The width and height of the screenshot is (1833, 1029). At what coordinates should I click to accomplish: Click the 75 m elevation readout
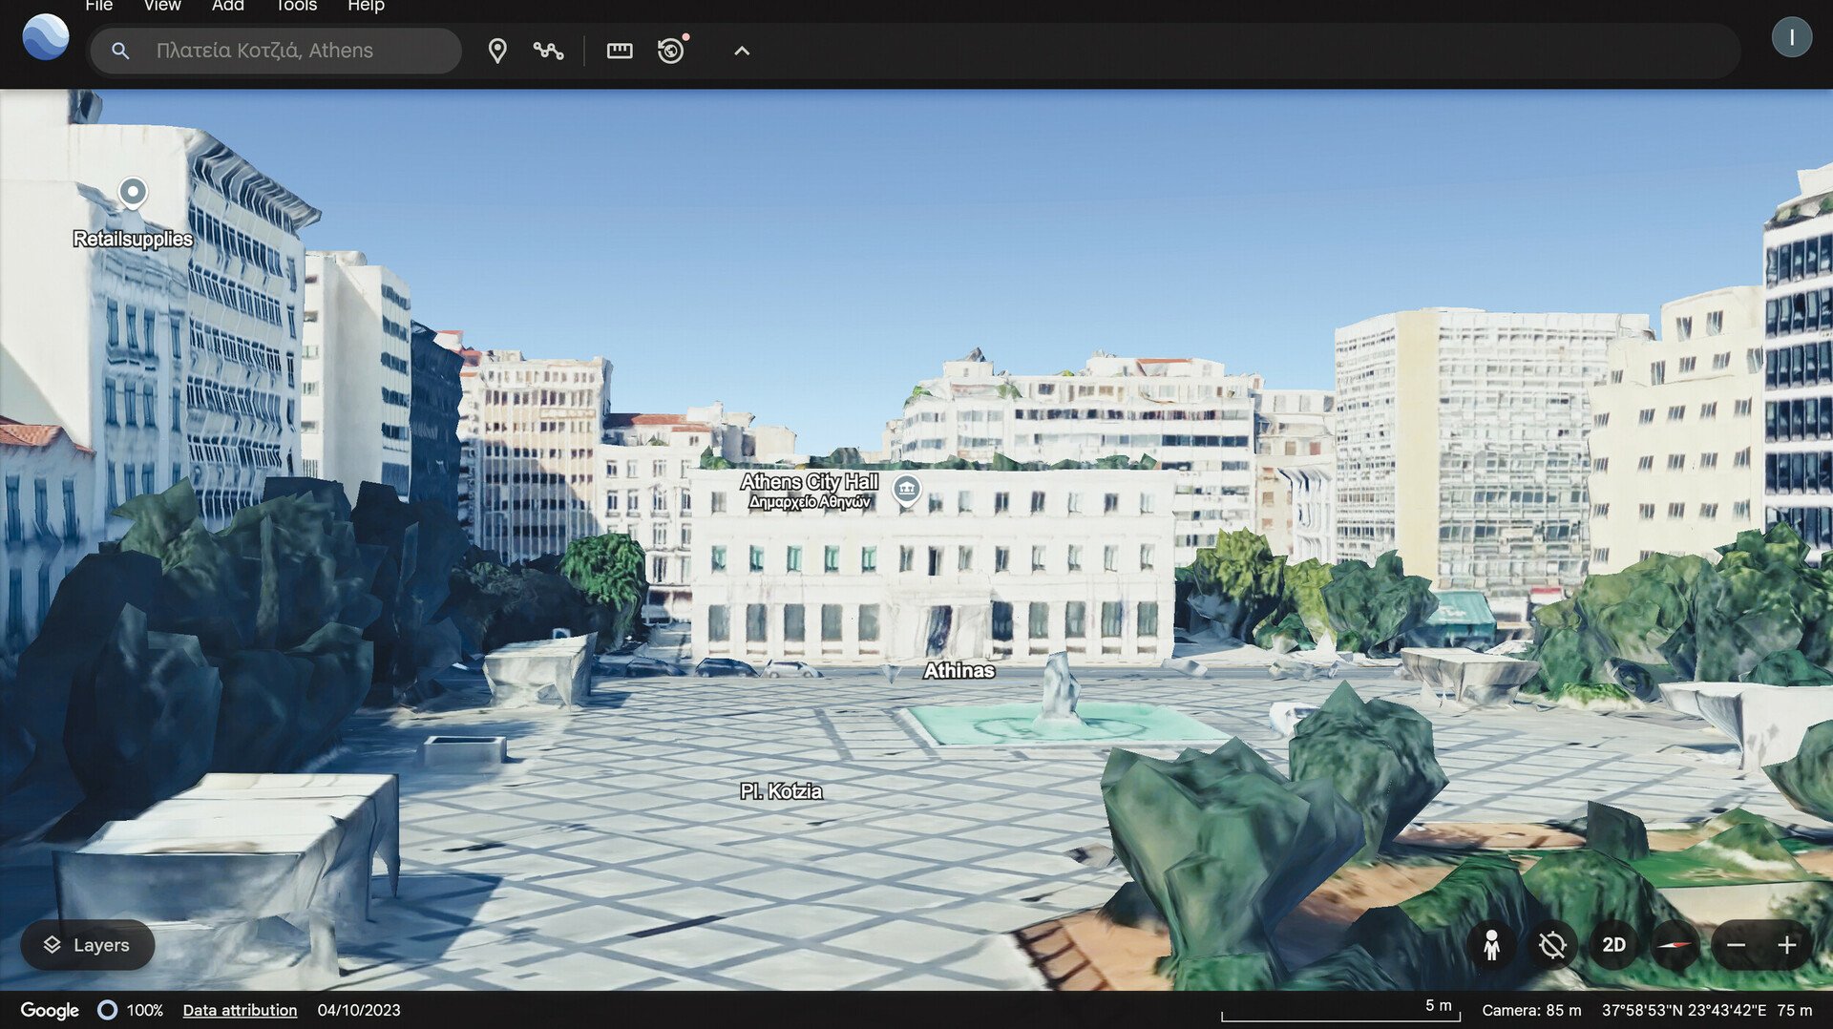pos(1795,1010)
